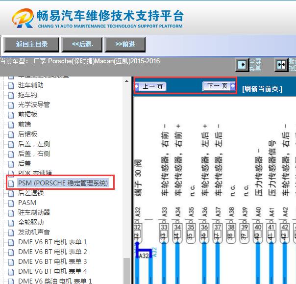Select PSM (PORSCHE 稳定管理系统) entry
Viewport: 296px width, 284px height.
(63, 183)
